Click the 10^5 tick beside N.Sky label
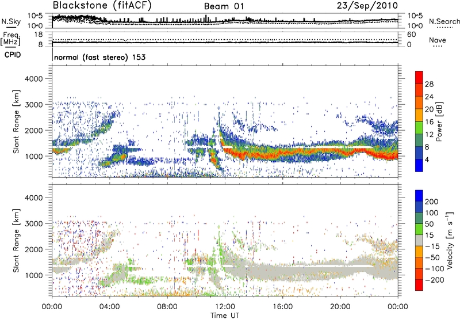 tap(35, 16)
